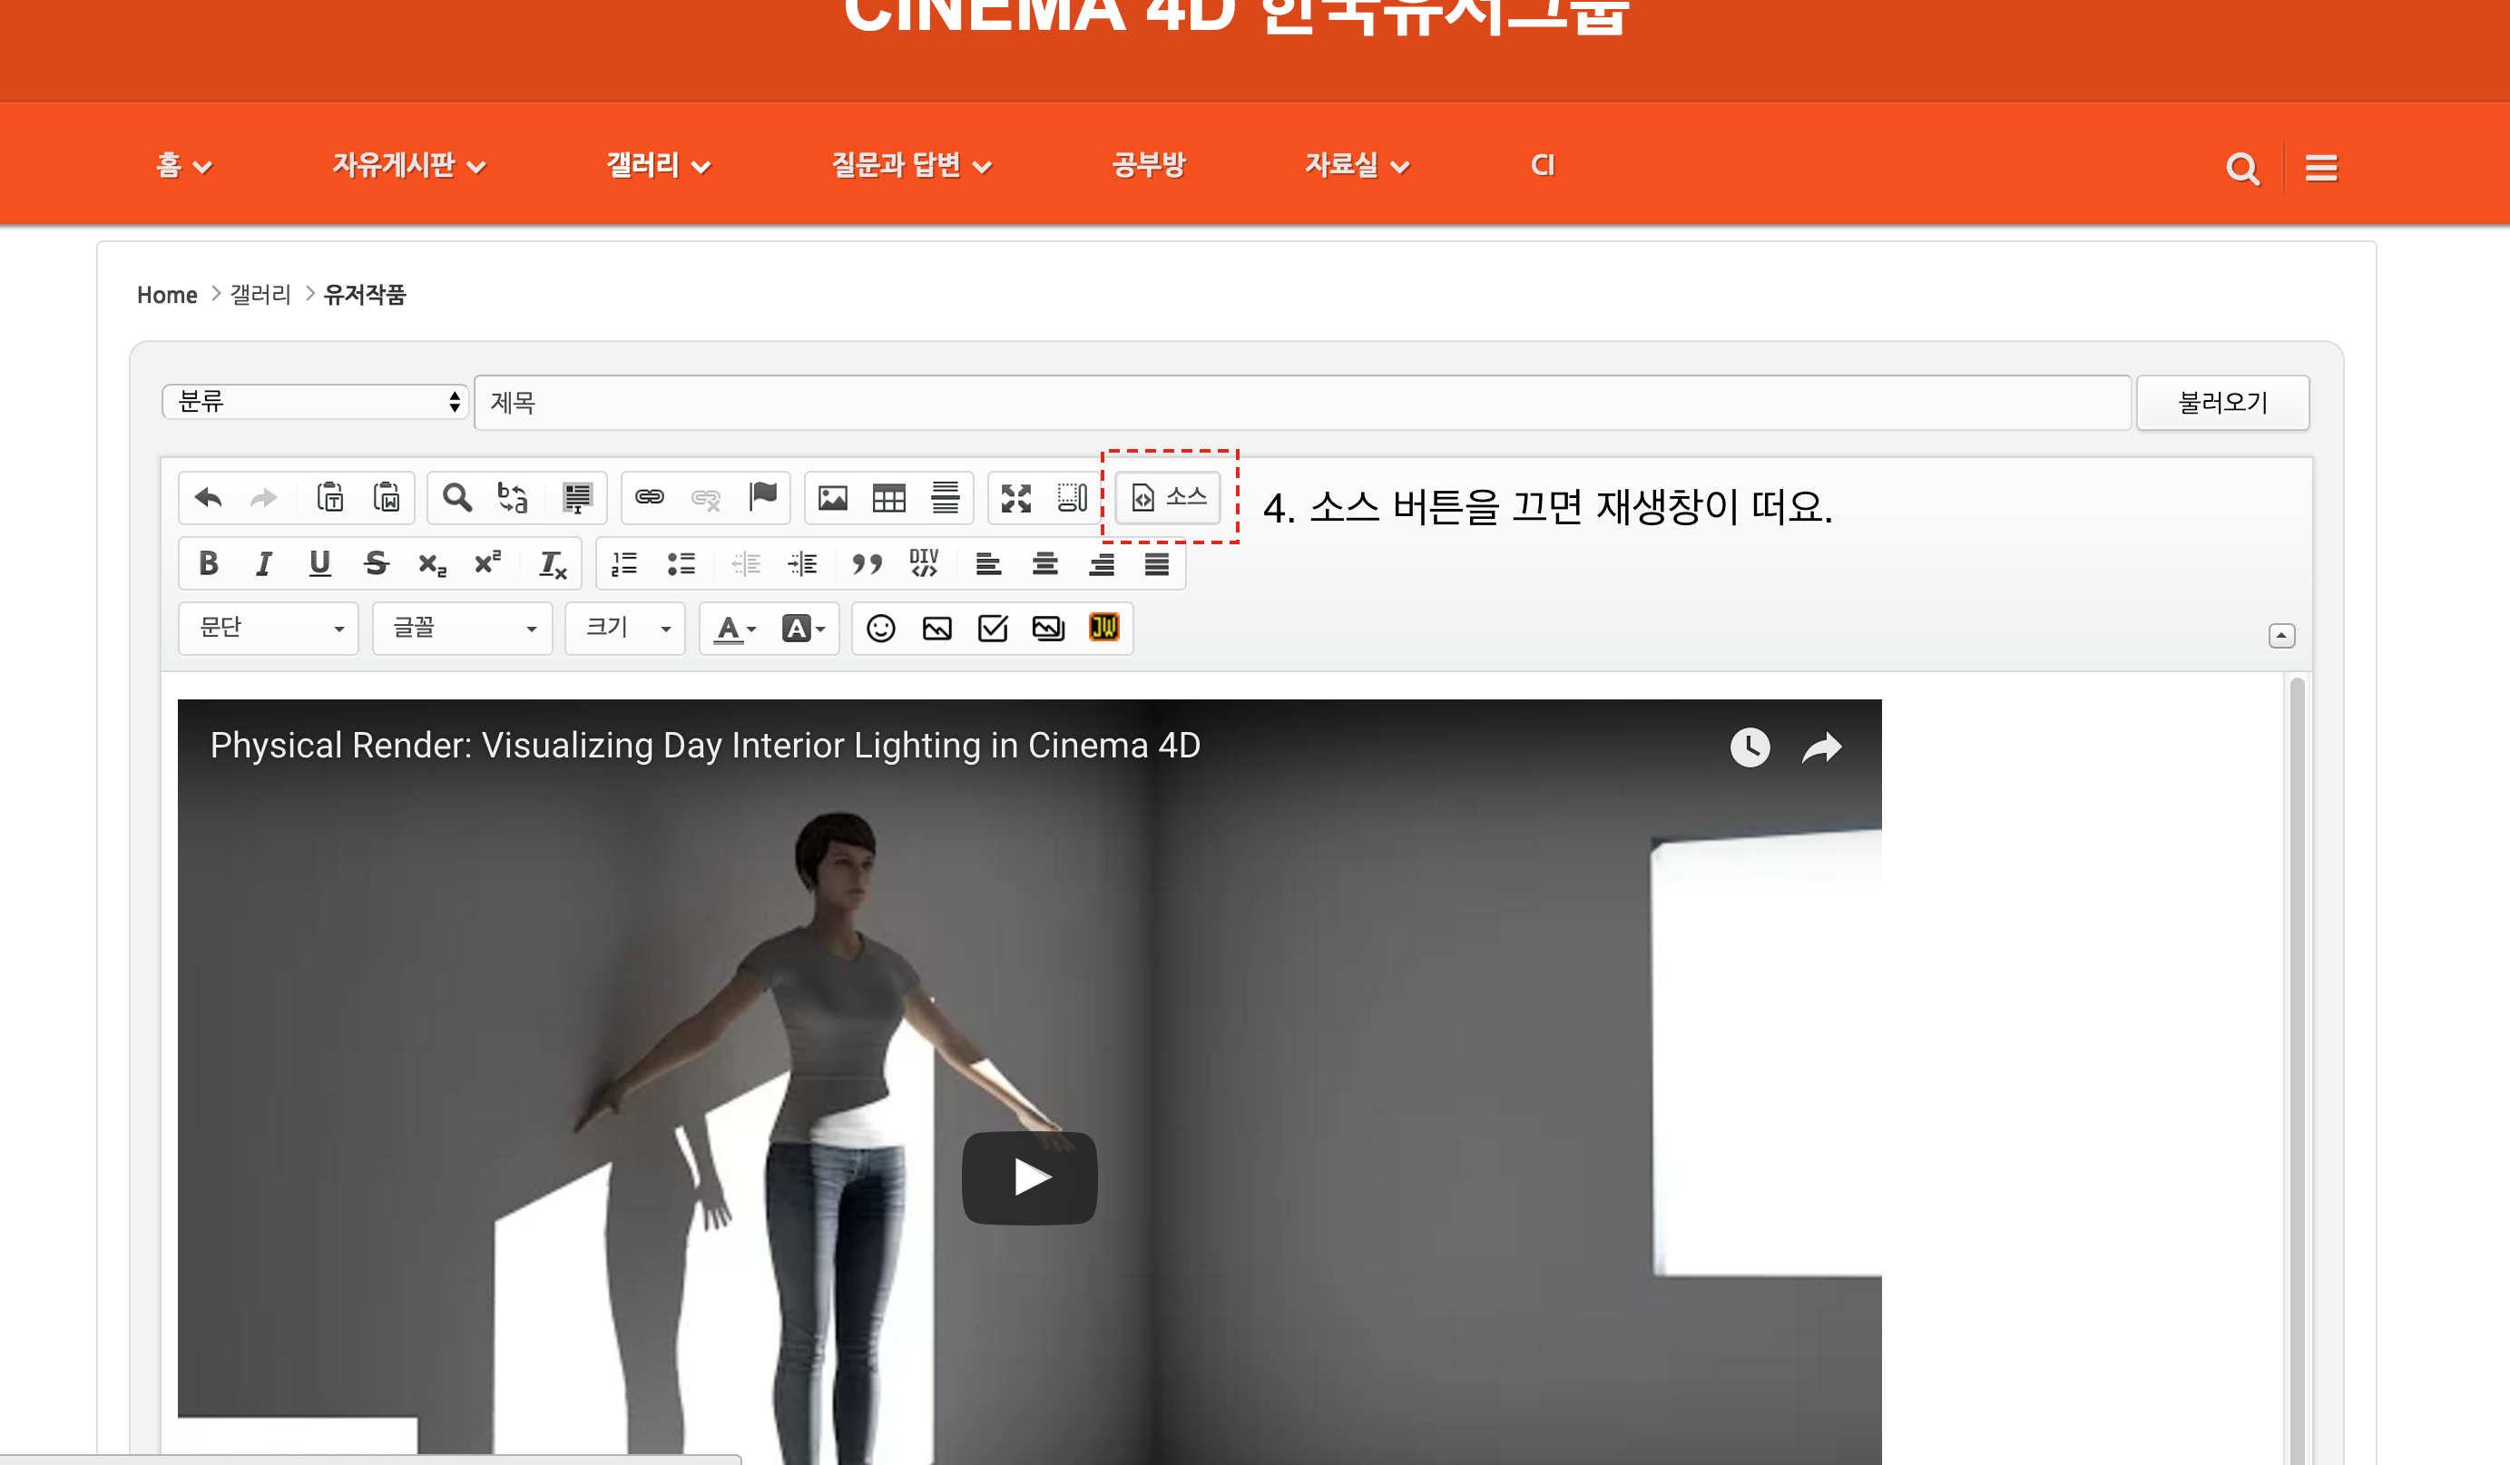2510x1465 pixels.
Task: Insert an image using picture icon
Action: click(833, 497)
